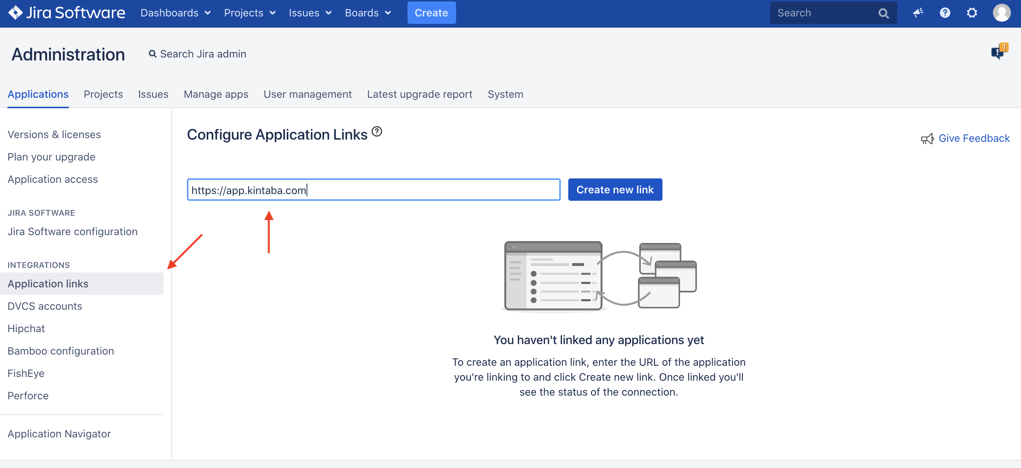Open DVCS accounts in sidebar
This screenshot has height=468, width=1021.
point(45,306)
